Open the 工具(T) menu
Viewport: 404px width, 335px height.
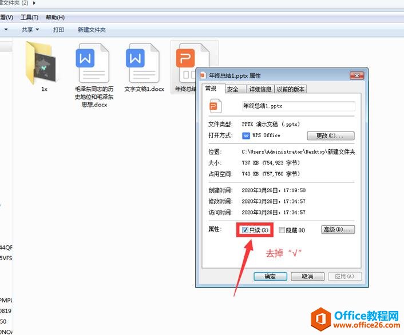point(29,18)
